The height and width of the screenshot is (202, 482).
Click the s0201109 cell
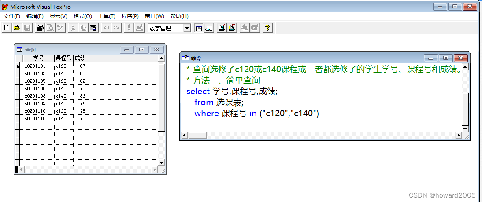39,103
